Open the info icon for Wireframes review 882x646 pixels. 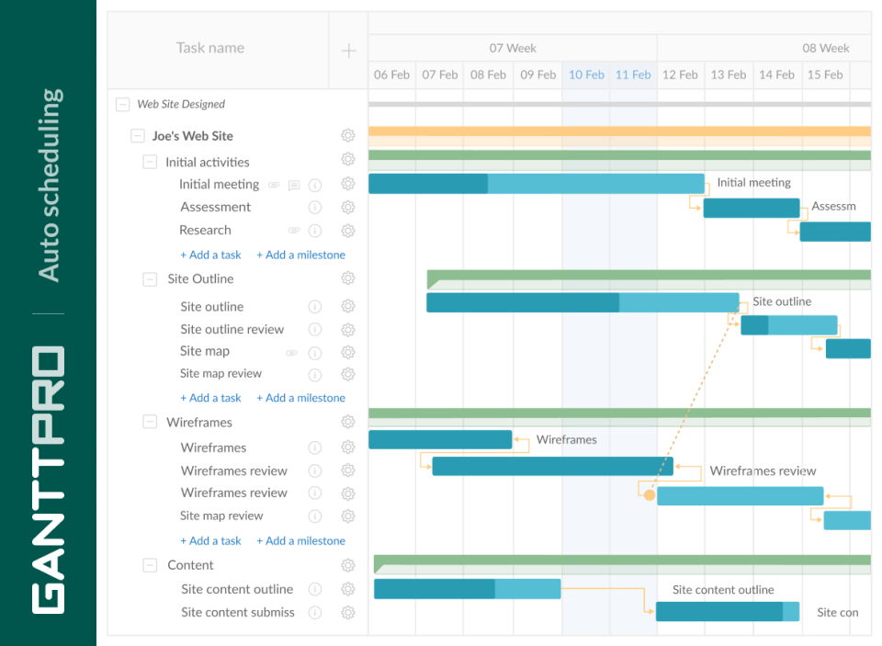pos(315,470)
